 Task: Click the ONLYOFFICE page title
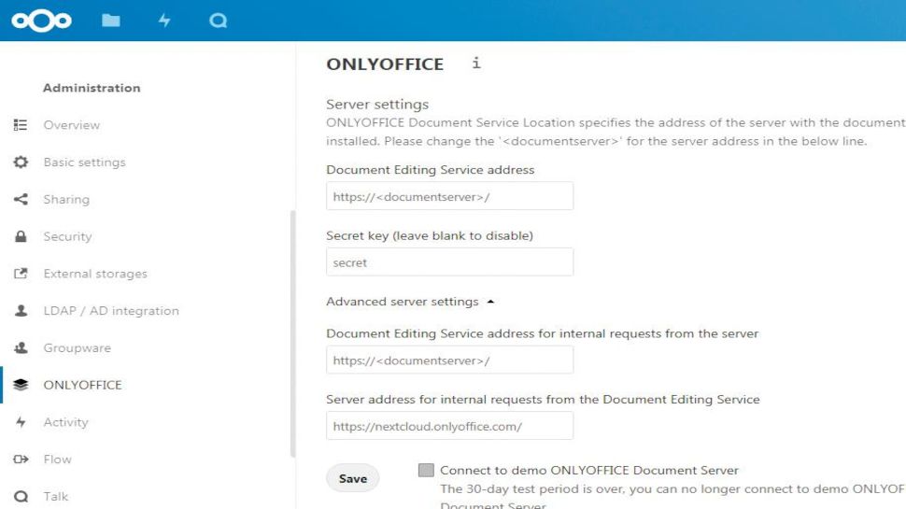pyautogui.click(x=385, y=64)
